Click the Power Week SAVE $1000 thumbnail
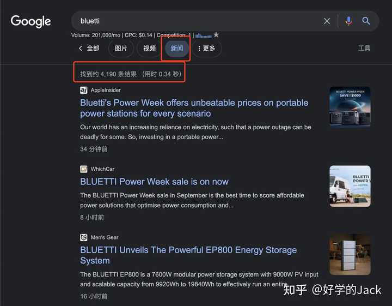Screen dimensions: 392x306 [x=350, y=107]
